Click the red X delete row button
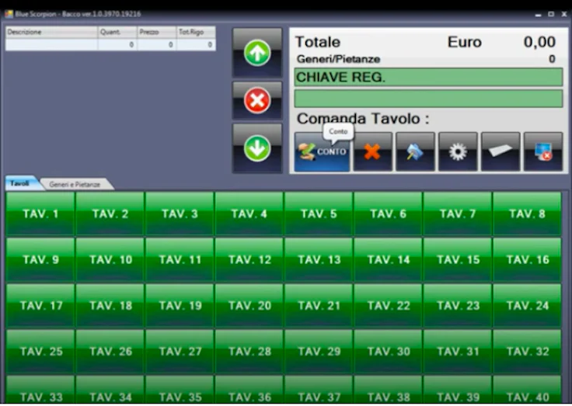 pyautogui.click(x=257, y=101)
